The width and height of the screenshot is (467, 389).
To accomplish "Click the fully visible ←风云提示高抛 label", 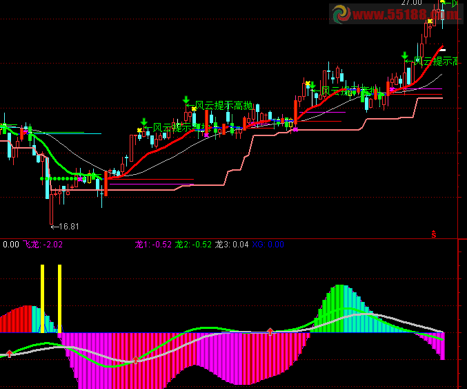I will (219, 106).
